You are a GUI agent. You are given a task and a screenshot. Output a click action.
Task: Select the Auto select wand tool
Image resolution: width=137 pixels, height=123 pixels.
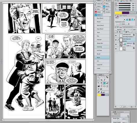(101, 80)
